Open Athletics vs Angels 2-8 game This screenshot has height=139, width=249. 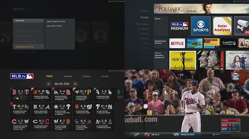104,124
